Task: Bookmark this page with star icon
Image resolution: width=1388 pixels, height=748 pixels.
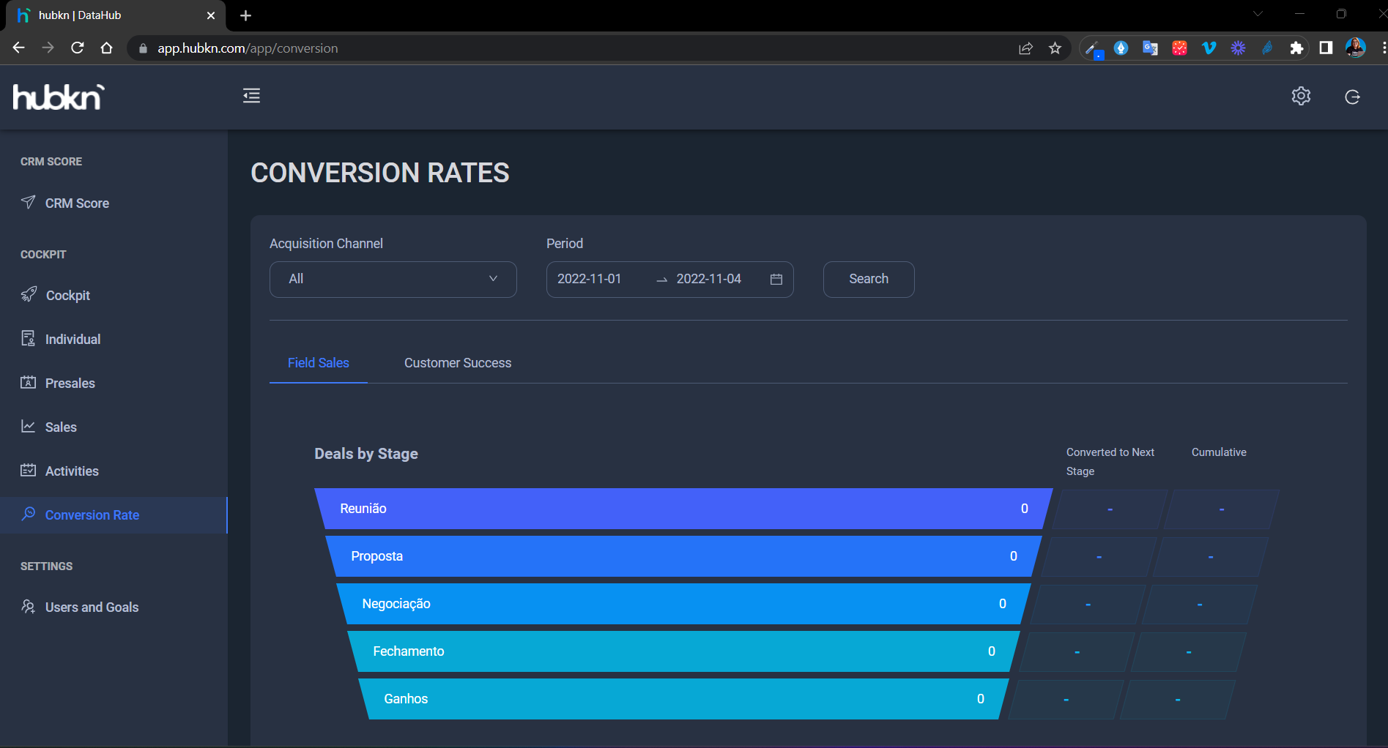Action: (x=1055, y=48)
